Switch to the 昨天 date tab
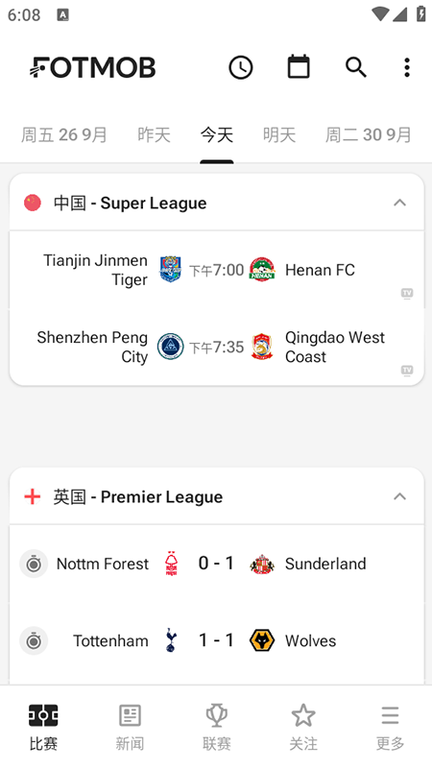Screen dimensions: 432x770 point(154,134)
